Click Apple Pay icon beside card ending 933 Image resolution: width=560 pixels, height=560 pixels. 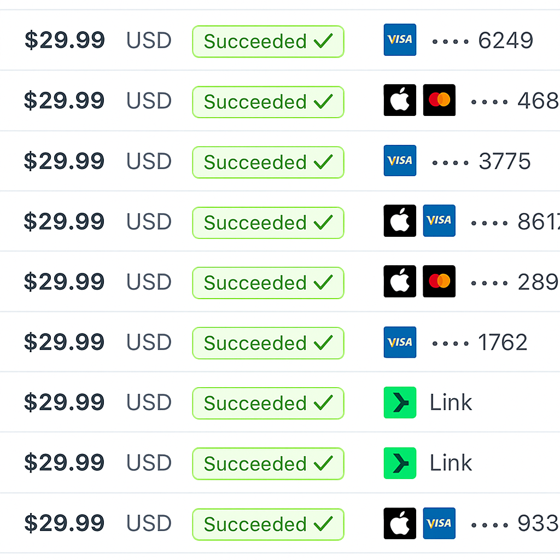pyautogui.click(x=400, y=523)
